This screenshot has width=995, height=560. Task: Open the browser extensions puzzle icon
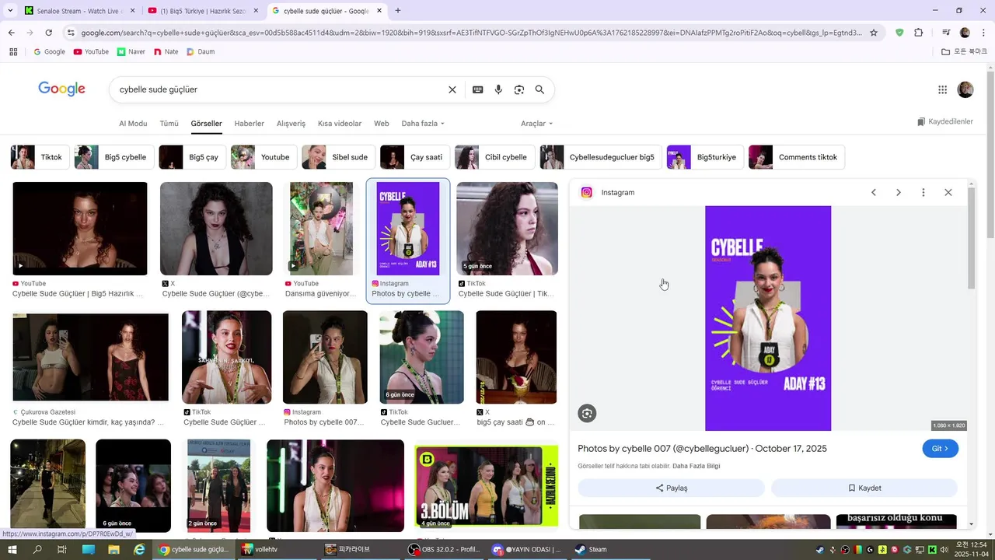tap(918, 33)
